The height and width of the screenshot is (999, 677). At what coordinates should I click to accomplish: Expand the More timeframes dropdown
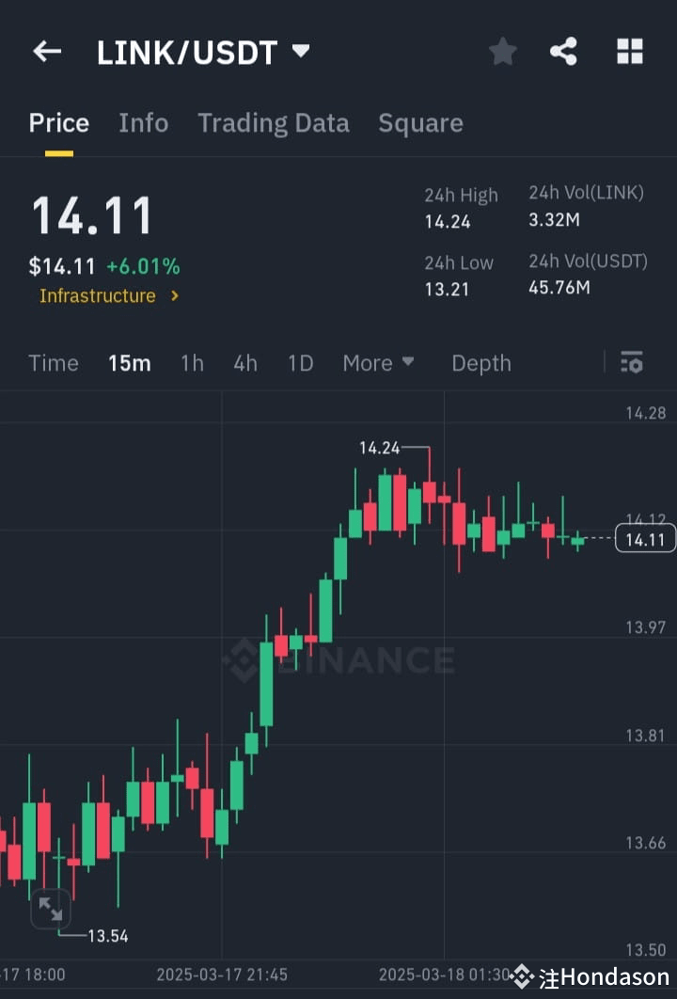[378, 362]
